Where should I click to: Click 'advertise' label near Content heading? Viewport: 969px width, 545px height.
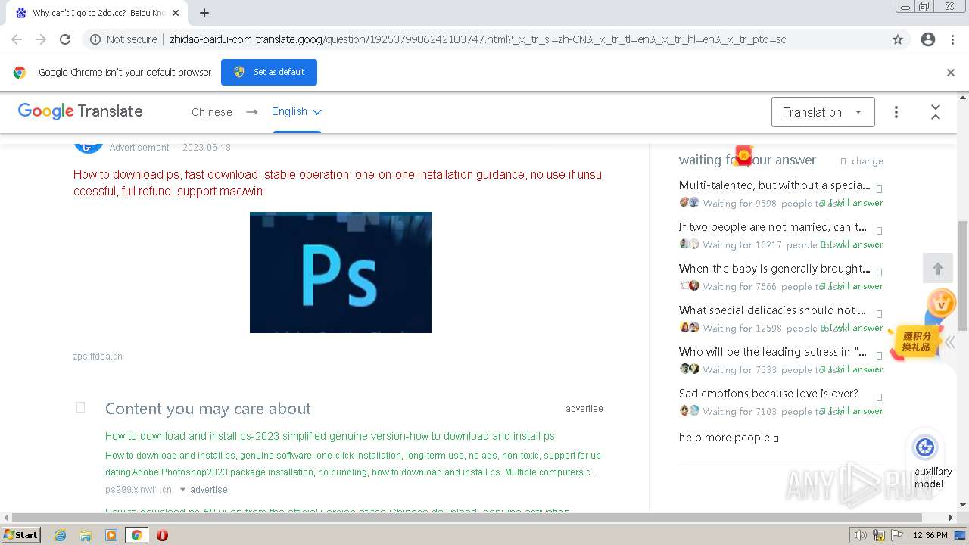pyautogui.click(x=584, y=409)
